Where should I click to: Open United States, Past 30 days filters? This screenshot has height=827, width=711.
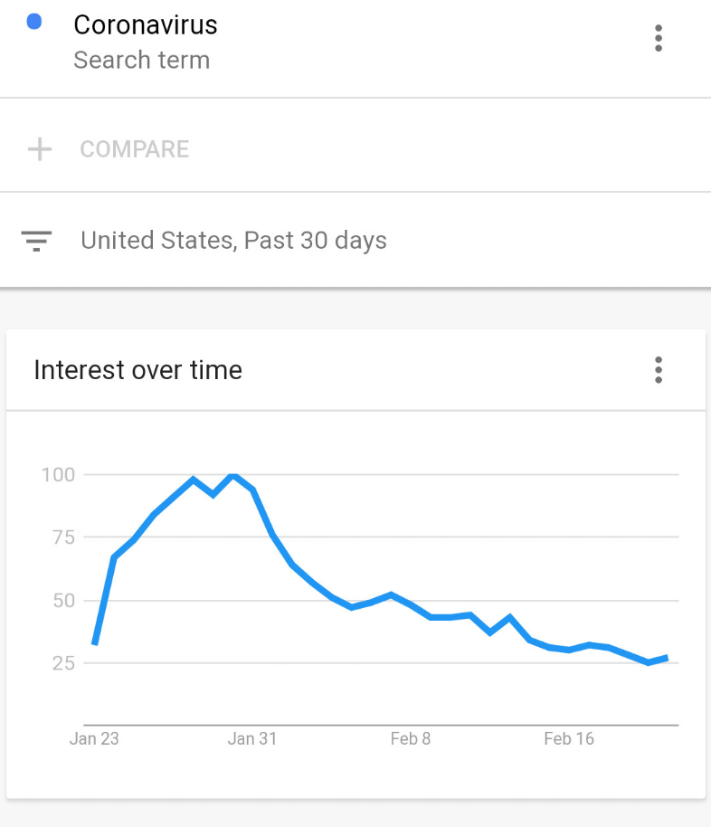click(x=233, y=240)
